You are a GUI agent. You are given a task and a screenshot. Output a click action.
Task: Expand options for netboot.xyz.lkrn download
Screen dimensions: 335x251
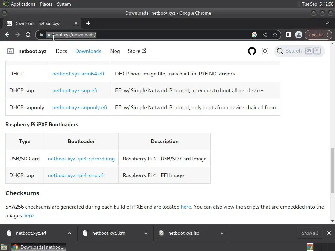point(146,233)
